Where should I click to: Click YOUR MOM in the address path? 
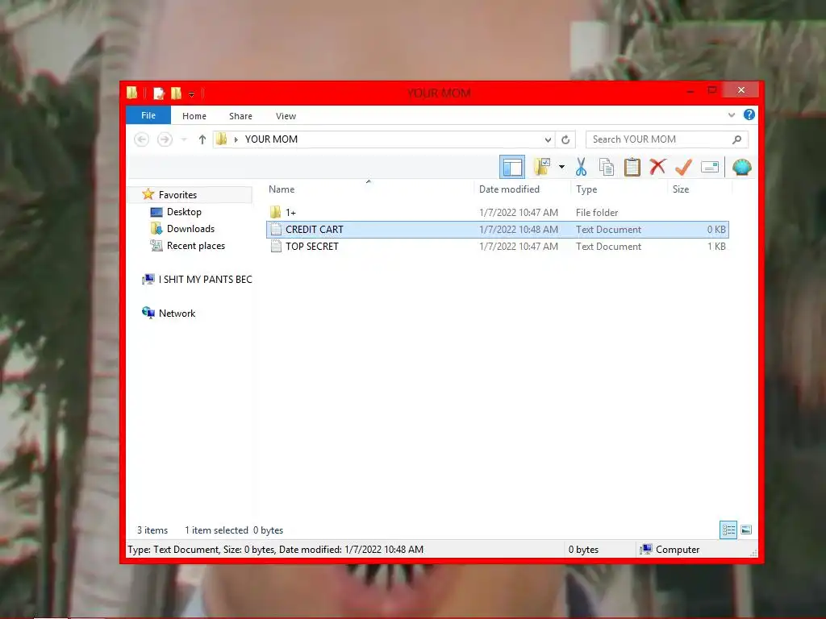click(x=271, y=139)
